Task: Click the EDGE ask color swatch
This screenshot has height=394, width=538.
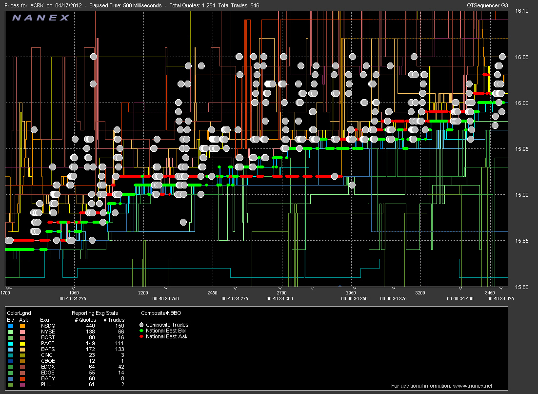Action: [22, 373]
